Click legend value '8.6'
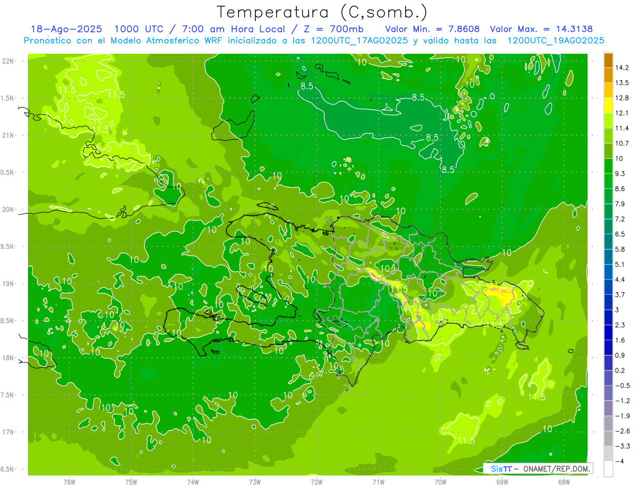633x489 pixels. (x=620, y=188)
